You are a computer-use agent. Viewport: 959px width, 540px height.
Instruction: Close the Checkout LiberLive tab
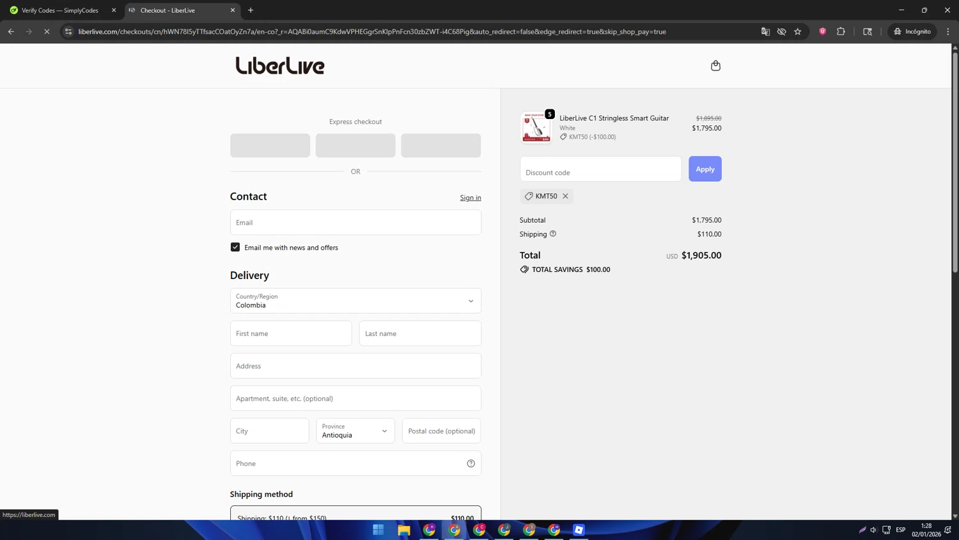click(x=233, y=10)
